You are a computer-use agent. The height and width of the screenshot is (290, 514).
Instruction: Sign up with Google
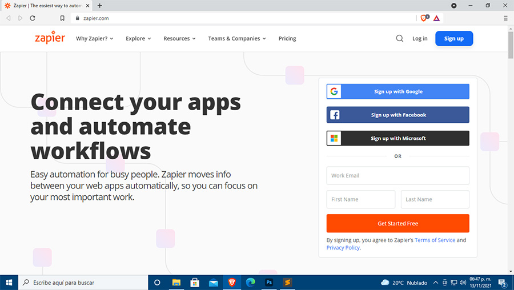(397, 91)
